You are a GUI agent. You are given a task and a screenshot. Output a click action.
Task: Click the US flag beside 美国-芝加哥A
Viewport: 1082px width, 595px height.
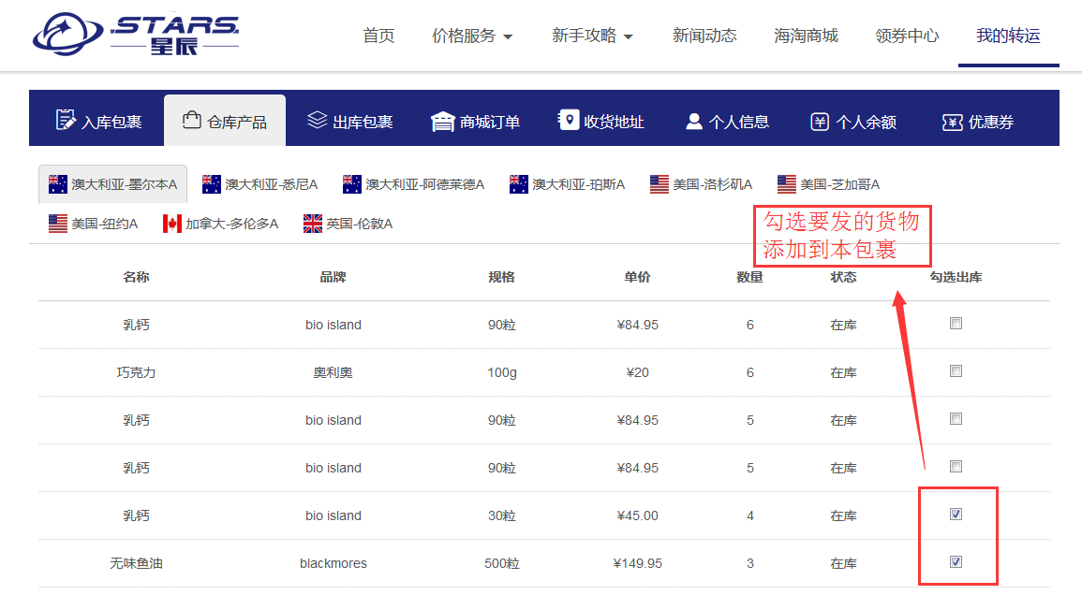[x=787, y=184]
